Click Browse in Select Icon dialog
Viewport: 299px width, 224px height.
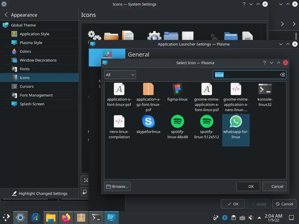[x=117, y=186]
